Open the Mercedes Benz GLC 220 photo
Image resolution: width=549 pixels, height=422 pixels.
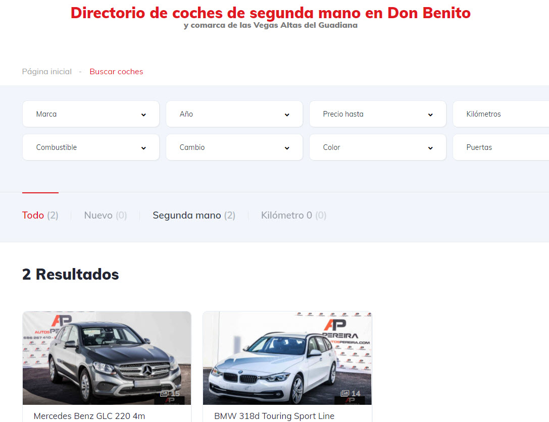(x=107, y=358)
